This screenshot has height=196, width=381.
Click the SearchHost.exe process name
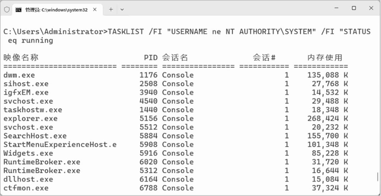pyautogui.click(x=35, y=136)
